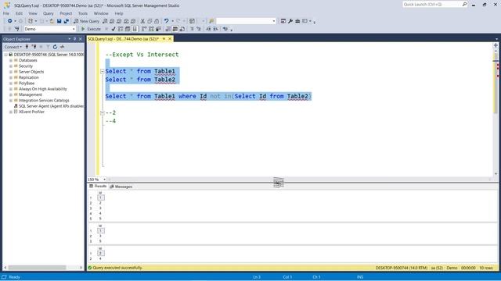Select SQL Server Agent tree item
Viewport: 501px width, 281px height.
(x=49, y=106)
